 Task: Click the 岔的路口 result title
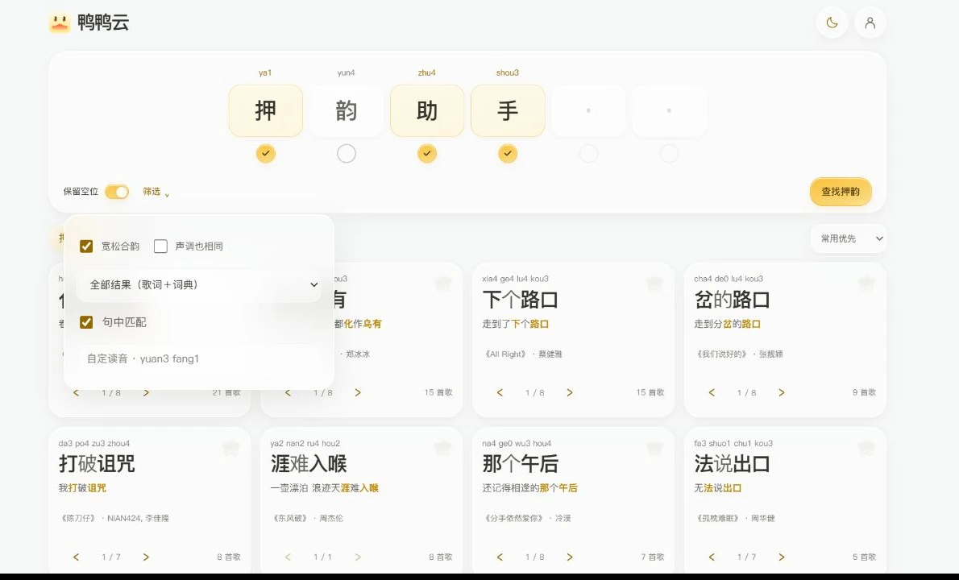click(732, 300)
